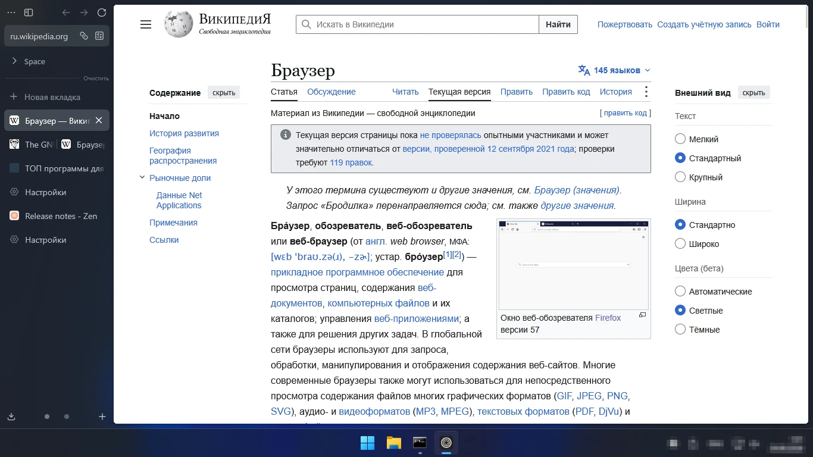Viewport: 813px width, 457px height.
Task: Open the Править код tab
Action: click(566, 92)
